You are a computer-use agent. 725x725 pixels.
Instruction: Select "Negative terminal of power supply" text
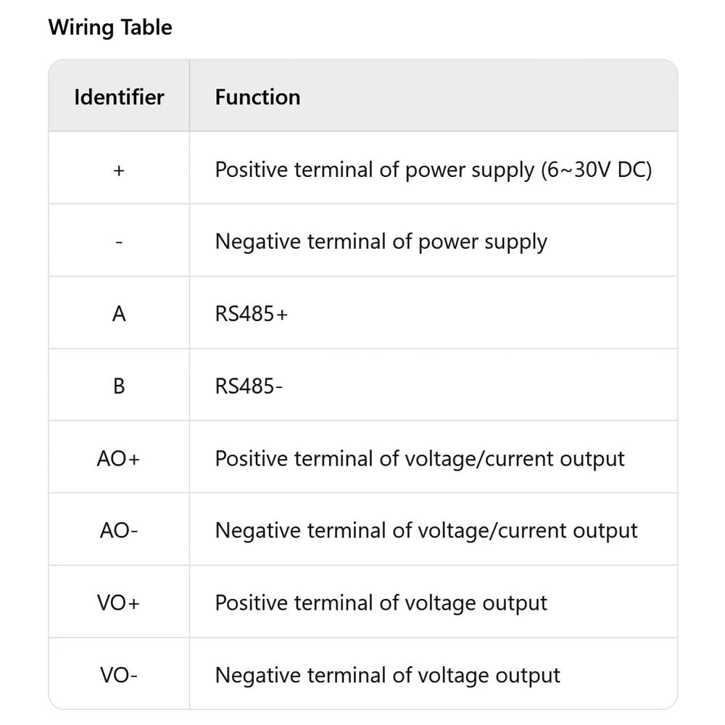381,241
